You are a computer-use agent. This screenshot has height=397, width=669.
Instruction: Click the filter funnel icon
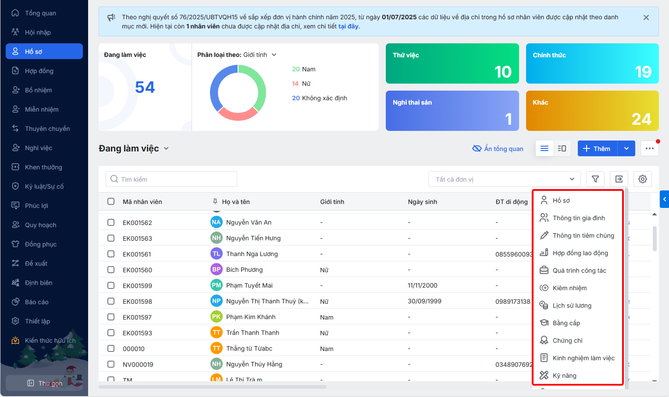[595, 179]
